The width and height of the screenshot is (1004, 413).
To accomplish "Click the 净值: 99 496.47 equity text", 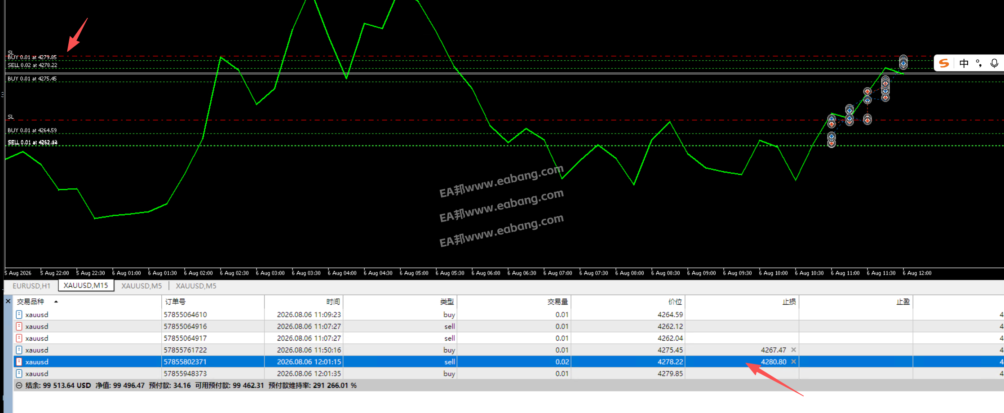I will [x=120, y=385].
